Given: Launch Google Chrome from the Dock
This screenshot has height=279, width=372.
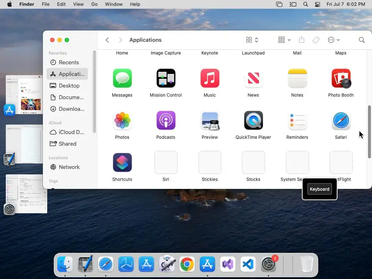Looking at the screenshot, I should [x=187, y=264].
